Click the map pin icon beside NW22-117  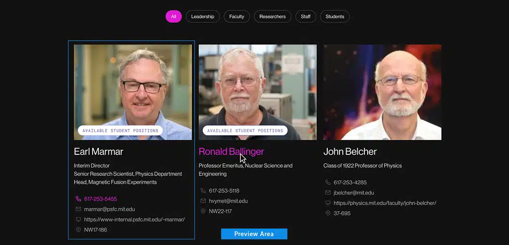(203, 211)
